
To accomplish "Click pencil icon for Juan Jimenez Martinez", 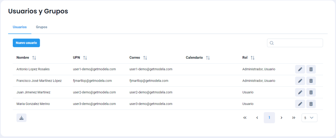I will click(x=300, y=93).
